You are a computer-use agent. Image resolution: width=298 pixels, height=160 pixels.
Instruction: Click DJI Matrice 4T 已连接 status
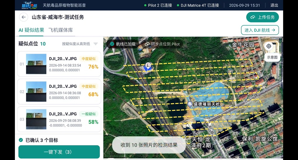198,5
